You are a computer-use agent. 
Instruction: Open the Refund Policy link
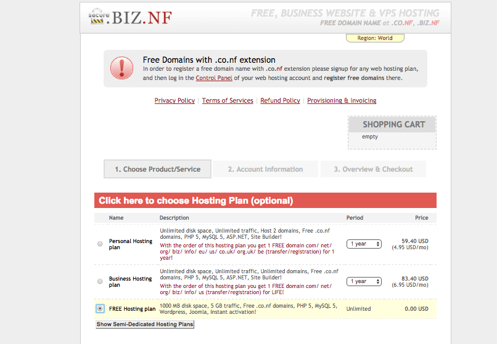pos(280,100)
